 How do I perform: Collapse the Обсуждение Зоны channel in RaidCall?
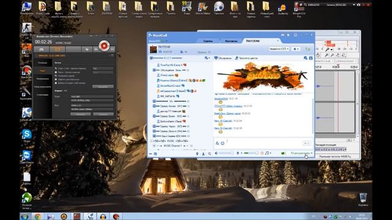click(154, 70)
